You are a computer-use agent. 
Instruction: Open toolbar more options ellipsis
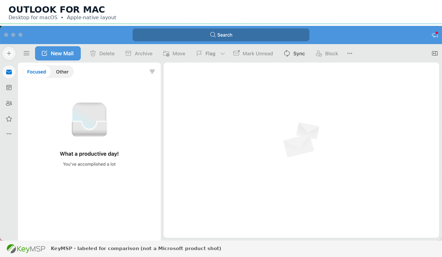(350, 53)
